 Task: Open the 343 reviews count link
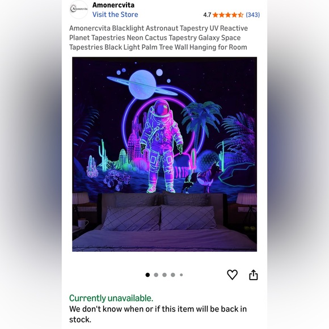[x=252, y=15]
